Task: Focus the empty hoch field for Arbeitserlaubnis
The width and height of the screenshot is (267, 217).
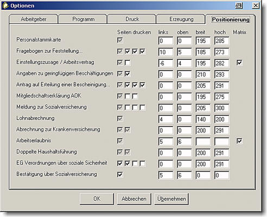Action: coord(221,142)
